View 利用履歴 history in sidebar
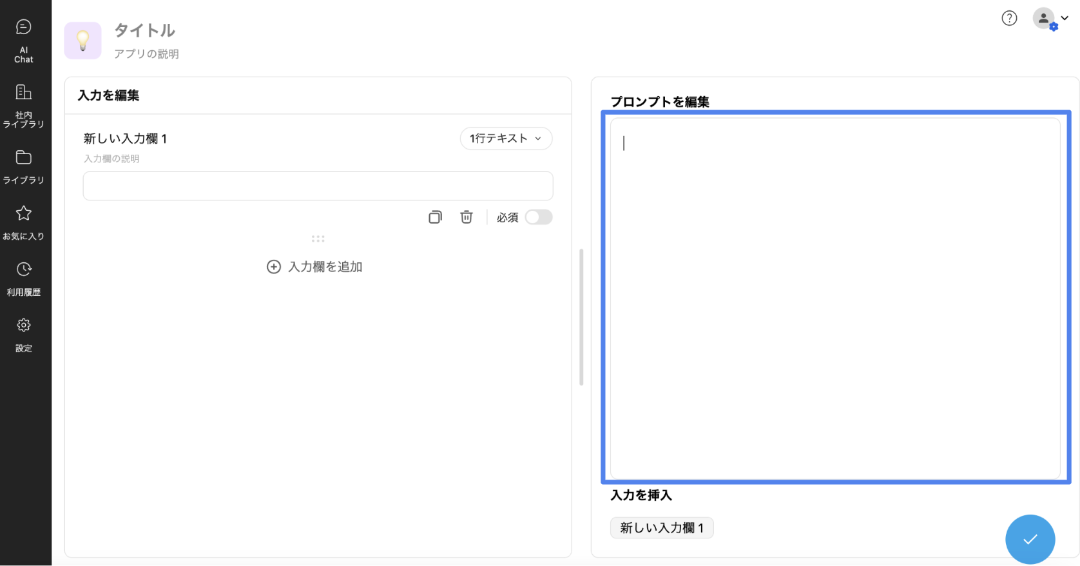 pyautogui.click(x=24, y=278)
